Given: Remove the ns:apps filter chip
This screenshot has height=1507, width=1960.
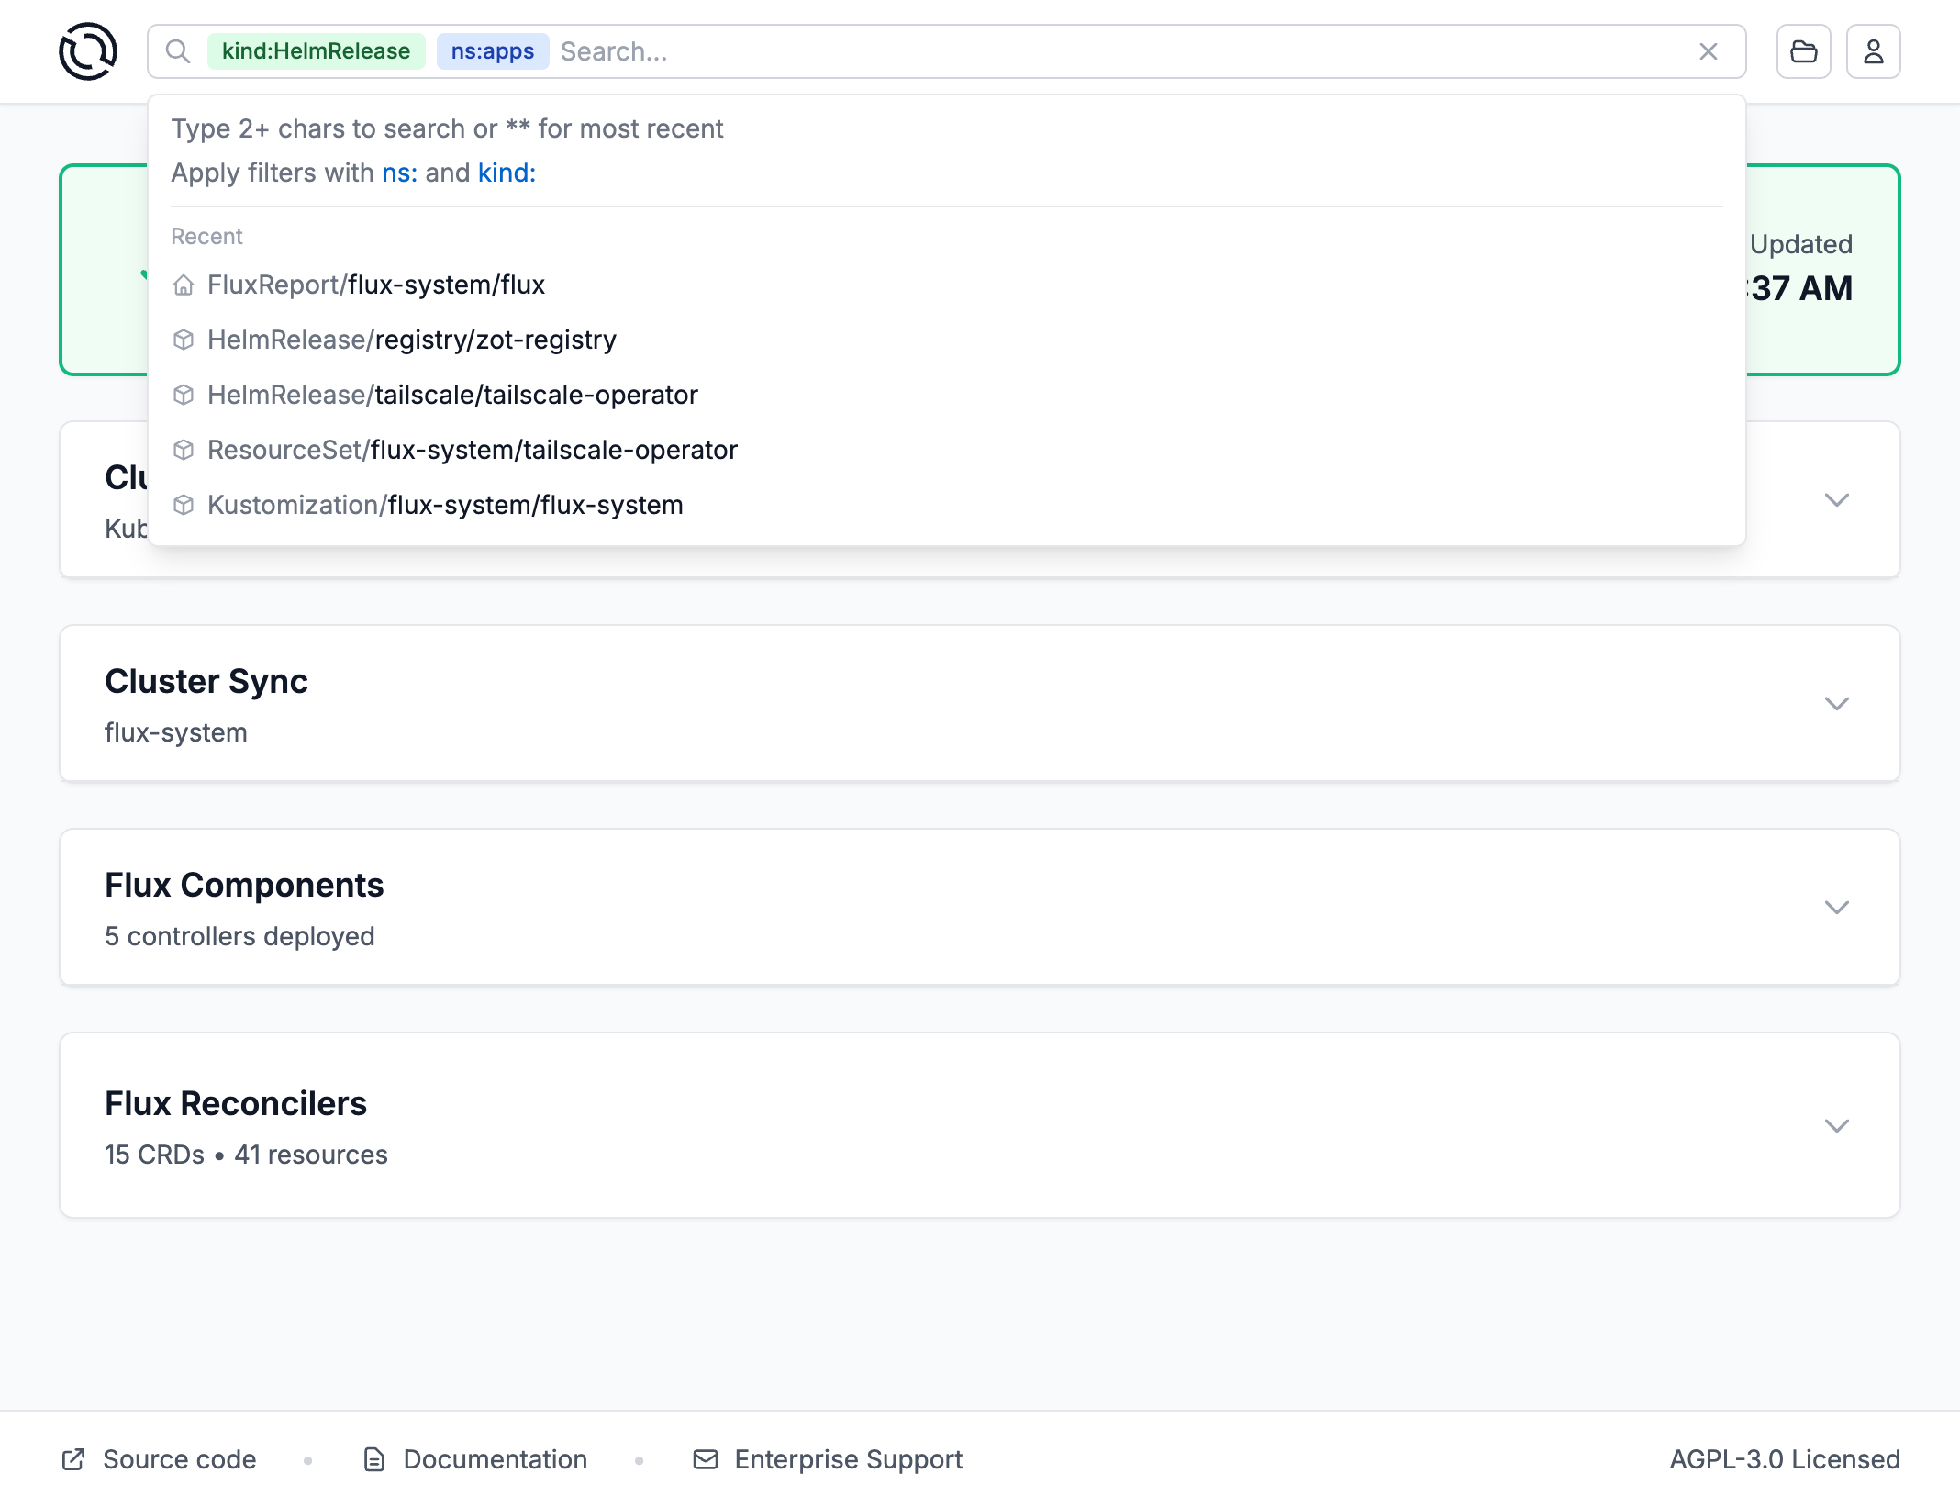Looking at the screenshot, I should (492, 51).
